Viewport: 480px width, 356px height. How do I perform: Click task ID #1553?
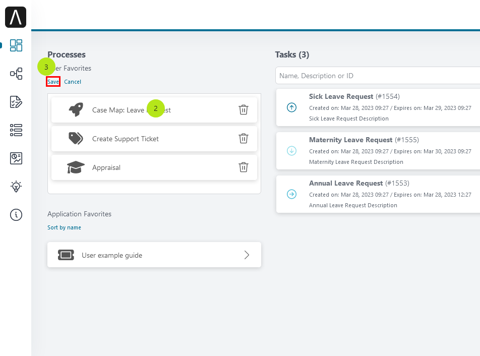click(x=397, y=183)
